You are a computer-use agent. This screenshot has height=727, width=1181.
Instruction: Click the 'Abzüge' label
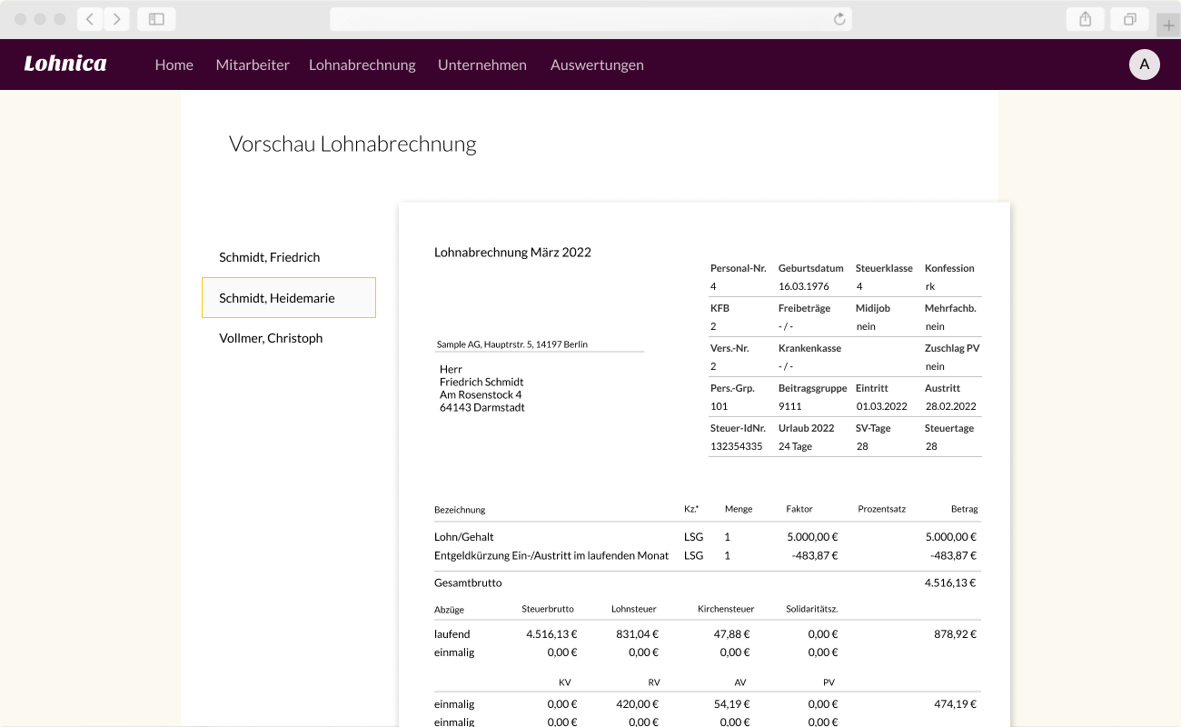click(450, 610)
